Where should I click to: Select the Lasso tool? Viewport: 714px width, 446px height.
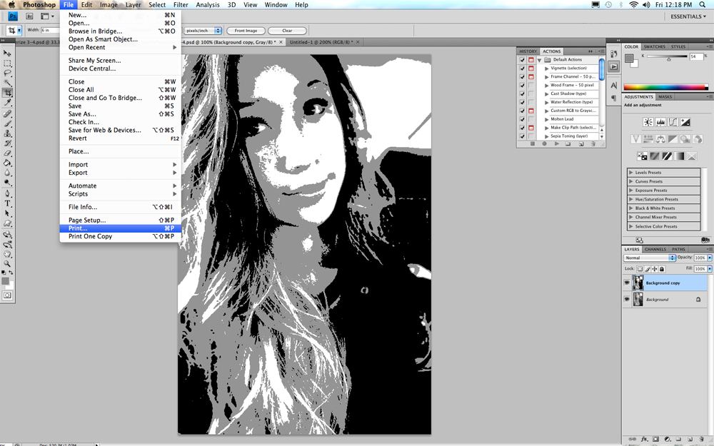(7, 73)
